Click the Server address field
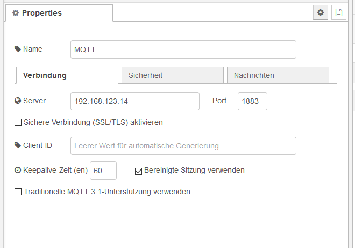 pos(135,101)
